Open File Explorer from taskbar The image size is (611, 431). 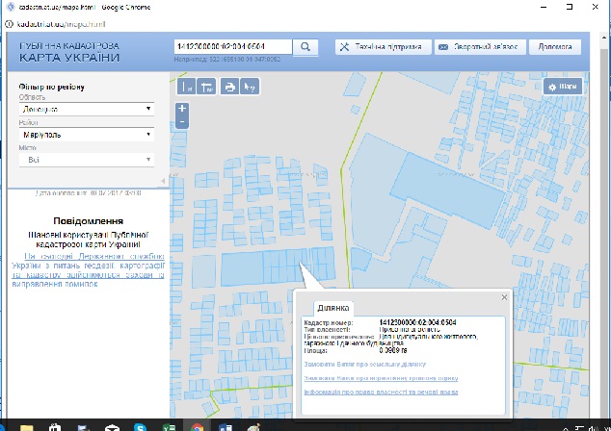[x=26, y=427]
